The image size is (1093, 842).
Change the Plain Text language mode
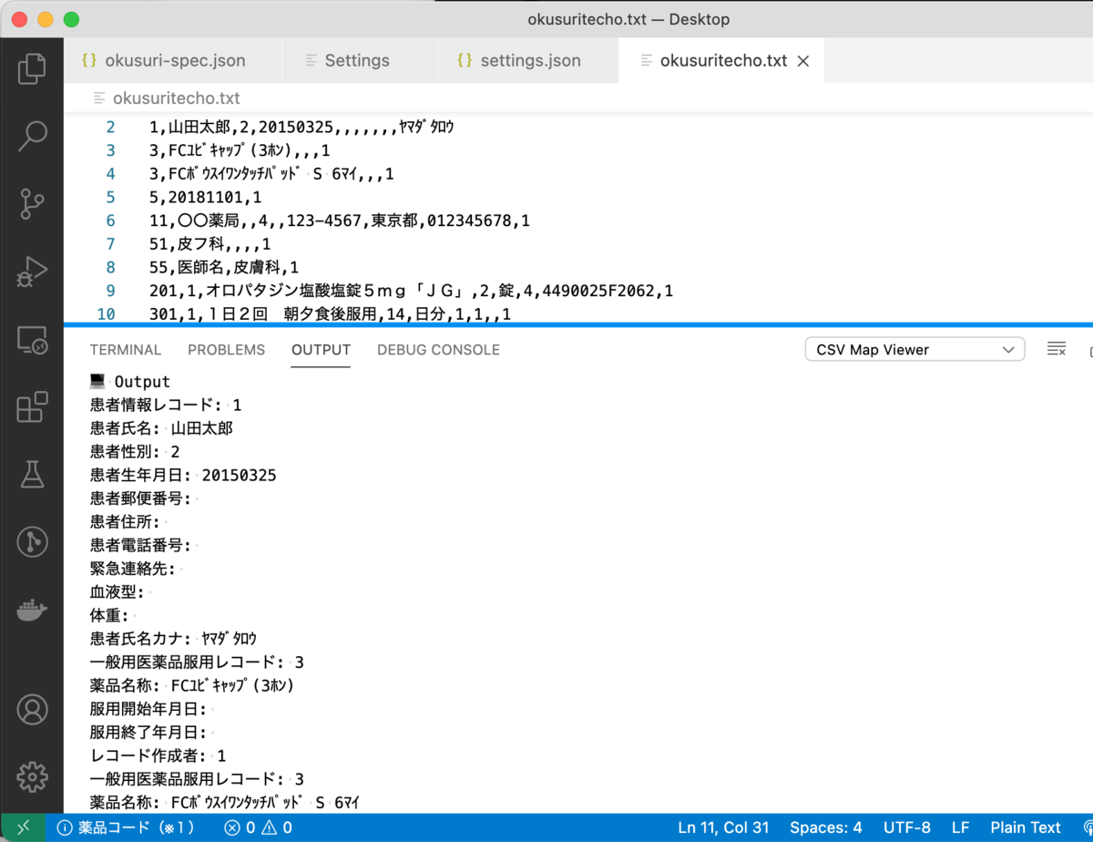[1026, 827]
